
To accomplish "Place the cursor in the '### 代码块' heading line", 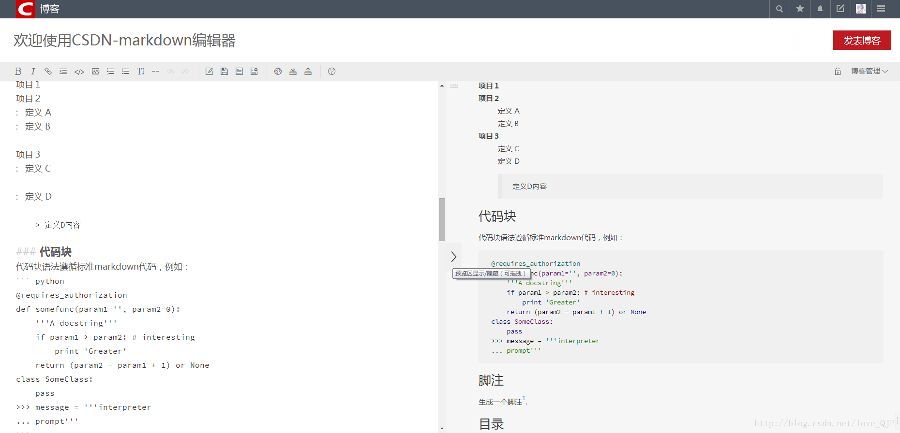I will tap(44, 252).
